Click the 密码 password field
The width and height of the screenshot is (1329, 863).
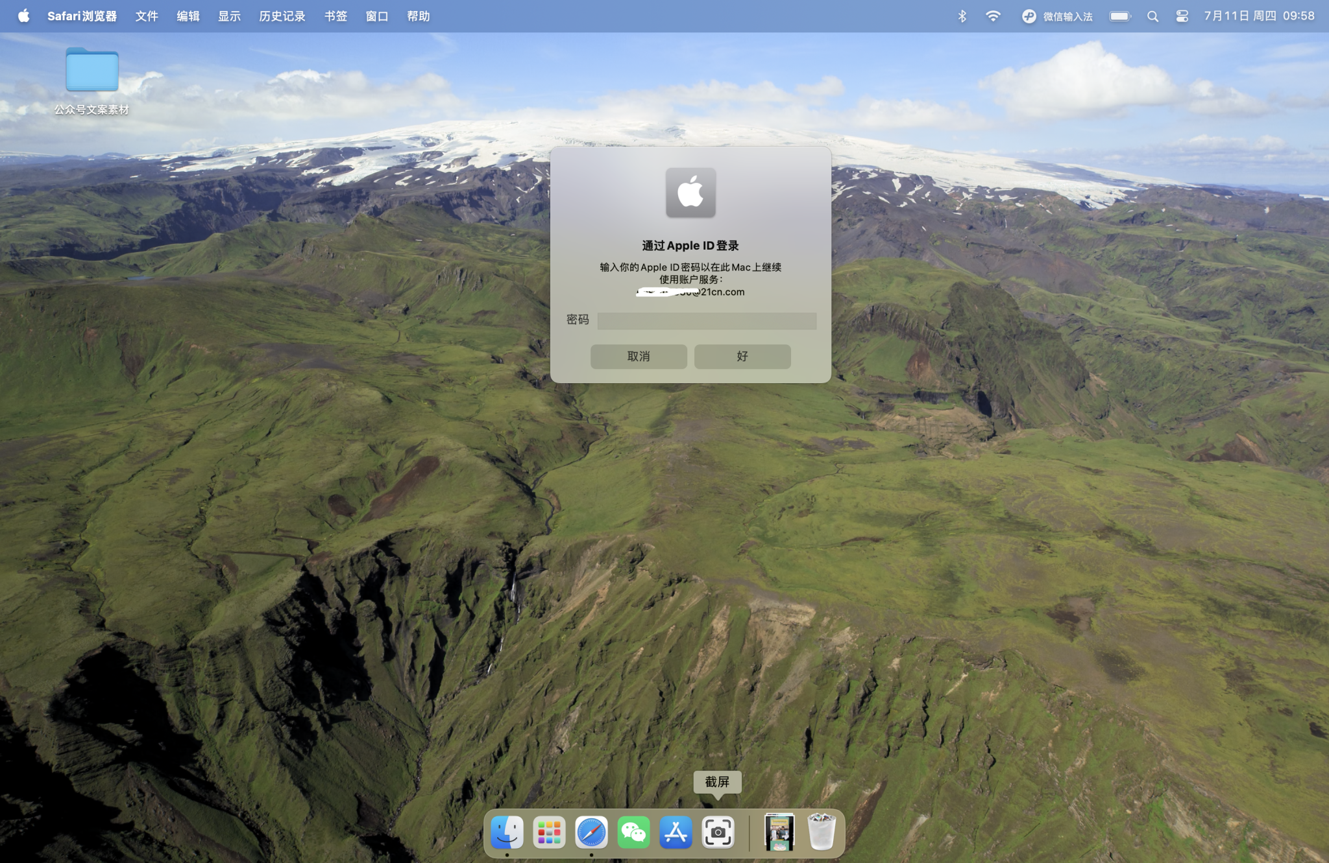[x=707, y=321]
